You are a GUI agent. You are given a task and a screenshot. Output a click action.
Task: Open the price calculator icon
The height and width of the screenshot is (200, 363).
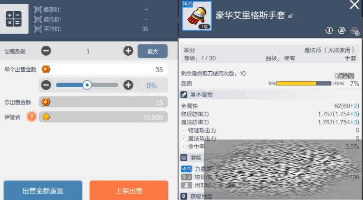click(x=14, y=19)
